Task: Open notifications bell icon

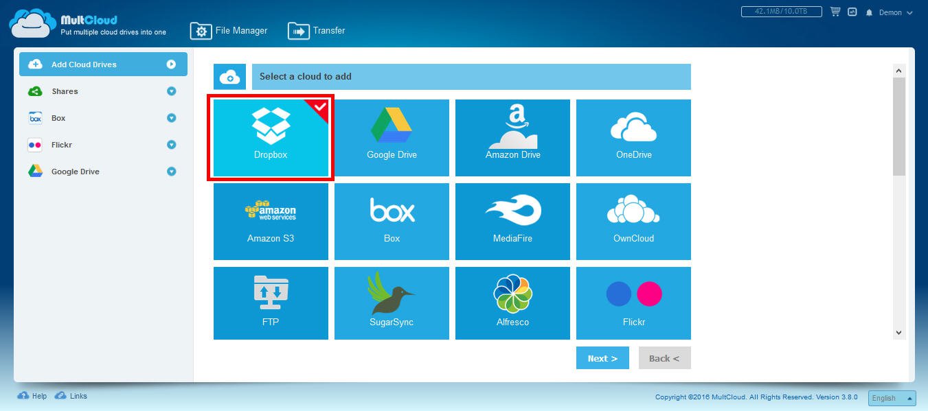Action: (869, 12)
